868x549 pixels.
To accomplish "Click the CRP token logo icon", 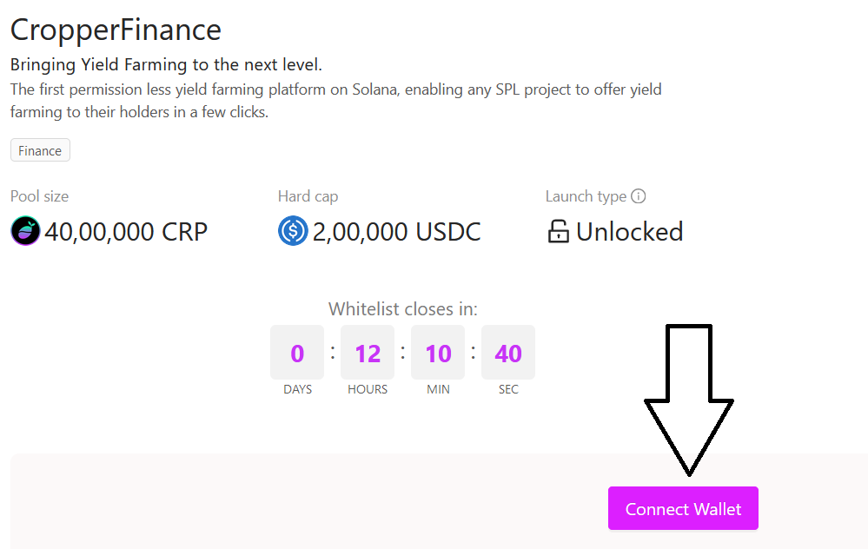I will pyautogui.click(x=25, y=231).
